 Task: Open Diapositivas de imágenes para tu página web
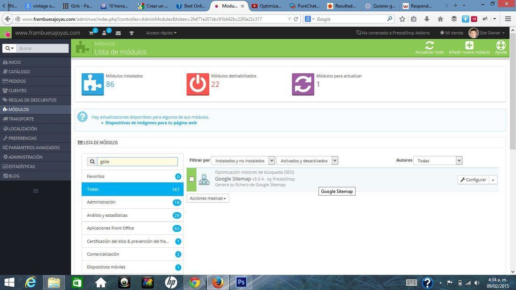151,123
